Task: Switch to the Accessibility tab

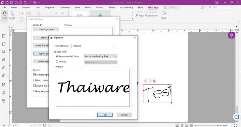Action: (126, 7)
